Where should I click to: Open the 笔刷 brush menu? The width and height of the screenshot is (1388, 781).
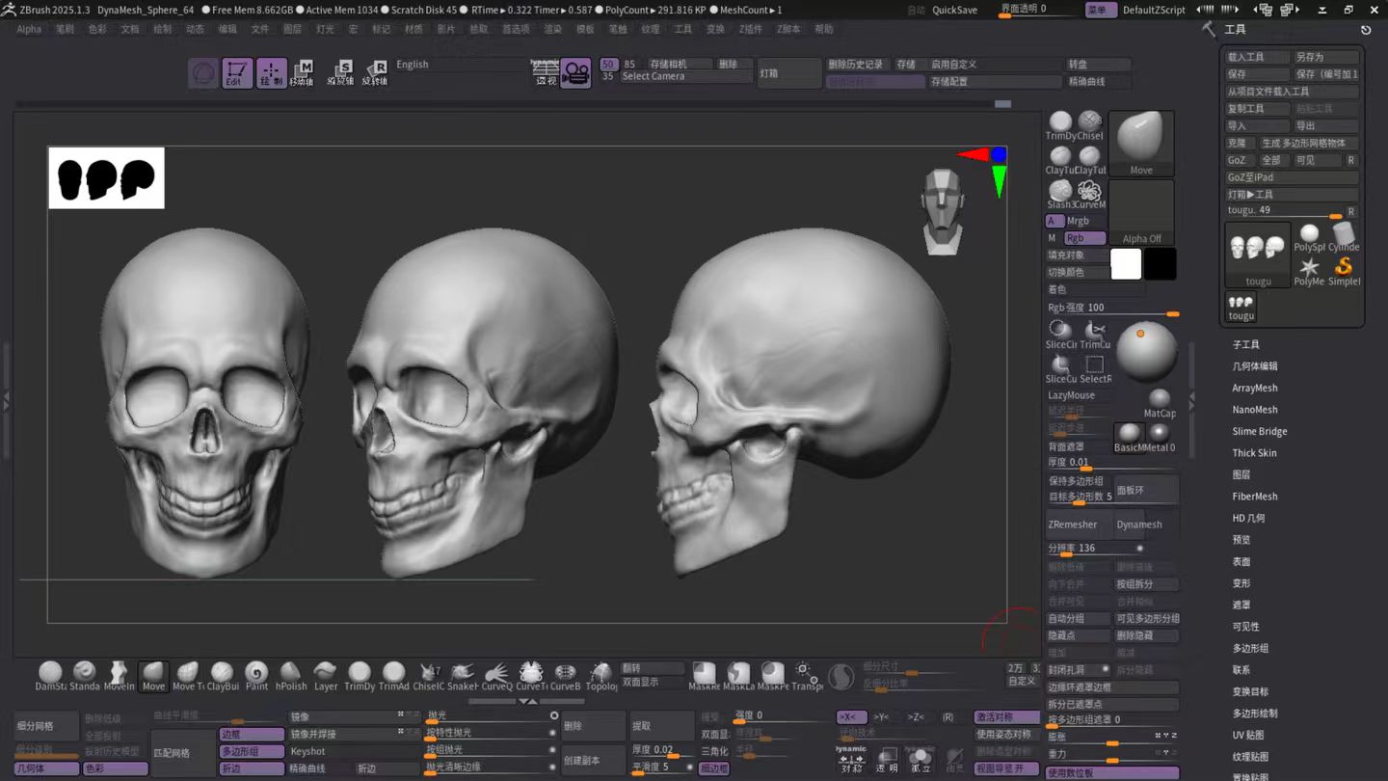65,29
